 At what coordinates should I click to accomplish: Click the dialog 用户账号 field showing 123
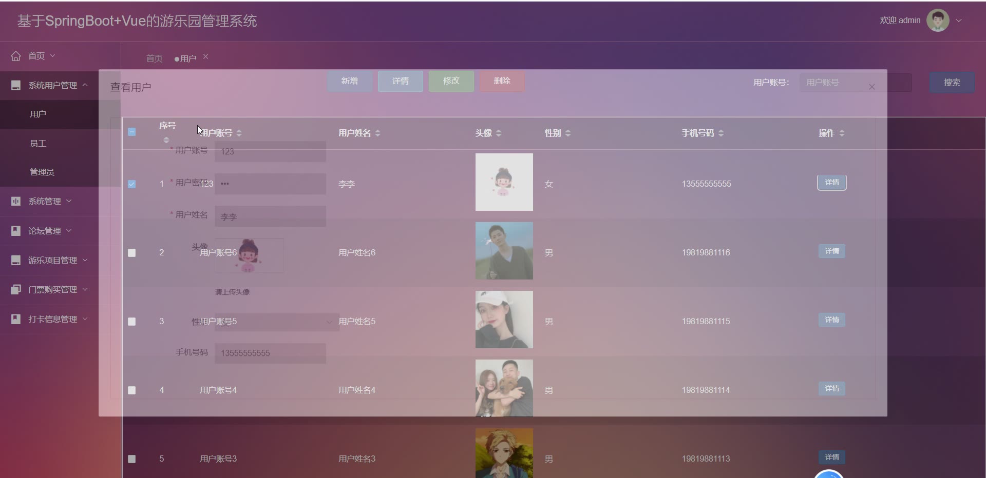click(x=270, y=152)
